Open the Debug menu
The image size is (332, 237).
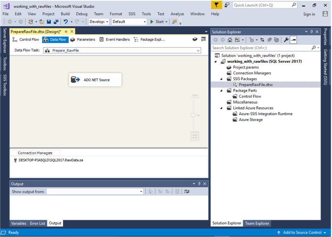pyautogui.click(x=82, y=14)
